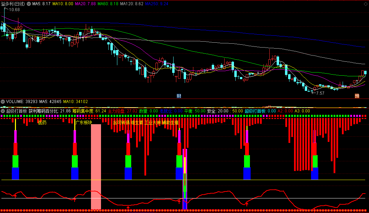Click 筹码集中度: 61.24 value
Screen dimensions: 369x213
tap(89, 111)
